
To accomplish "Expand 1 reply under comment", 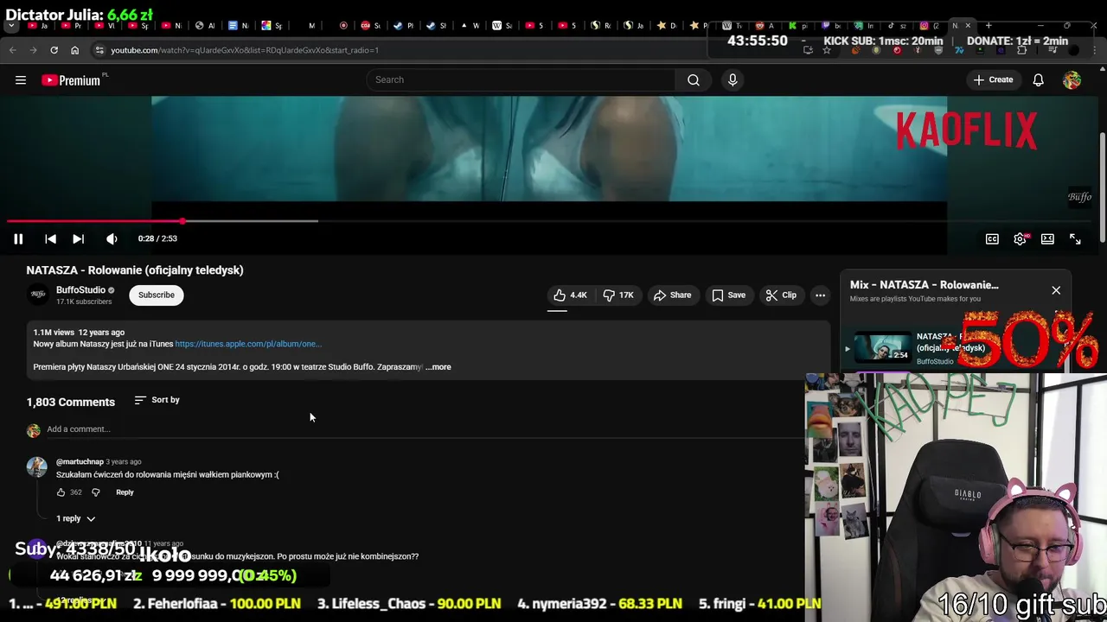I will [x=76, y=518].
